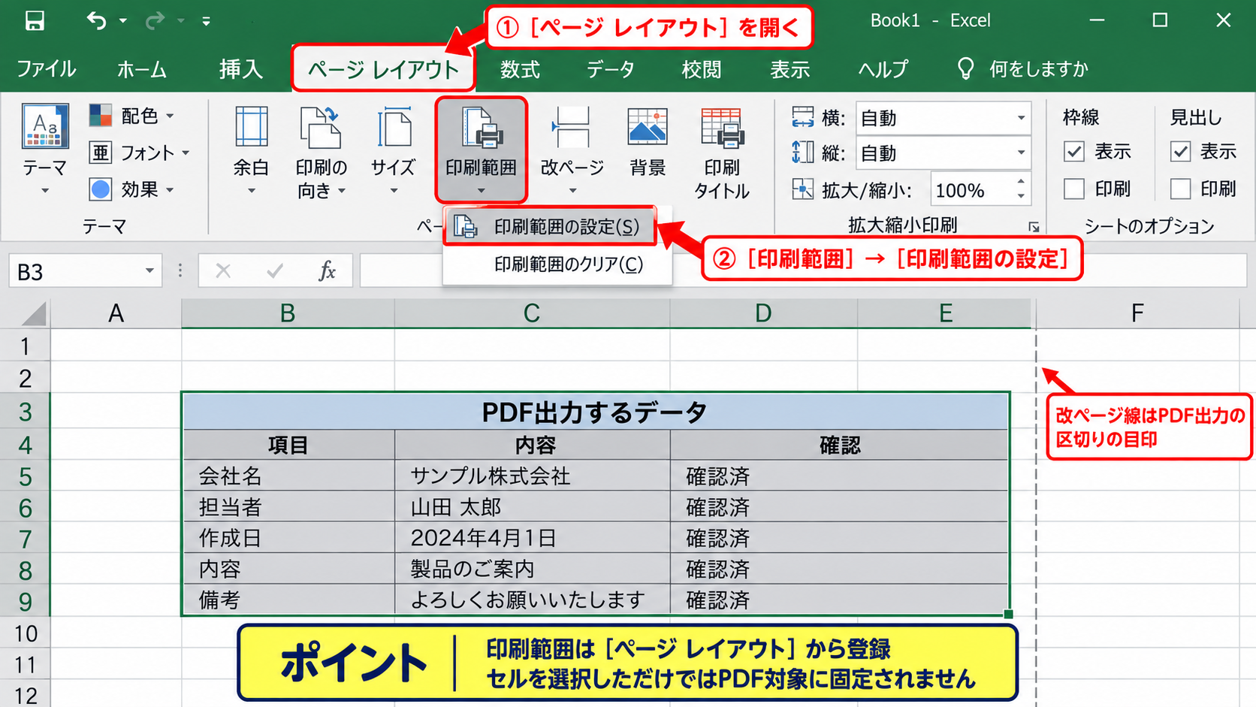Expand the quick access toolbar customize arrow
1256x707 pixels.
tap(206, 21)
